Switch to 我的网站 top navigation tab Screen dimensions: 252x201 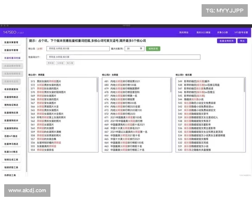coord(184,32)
